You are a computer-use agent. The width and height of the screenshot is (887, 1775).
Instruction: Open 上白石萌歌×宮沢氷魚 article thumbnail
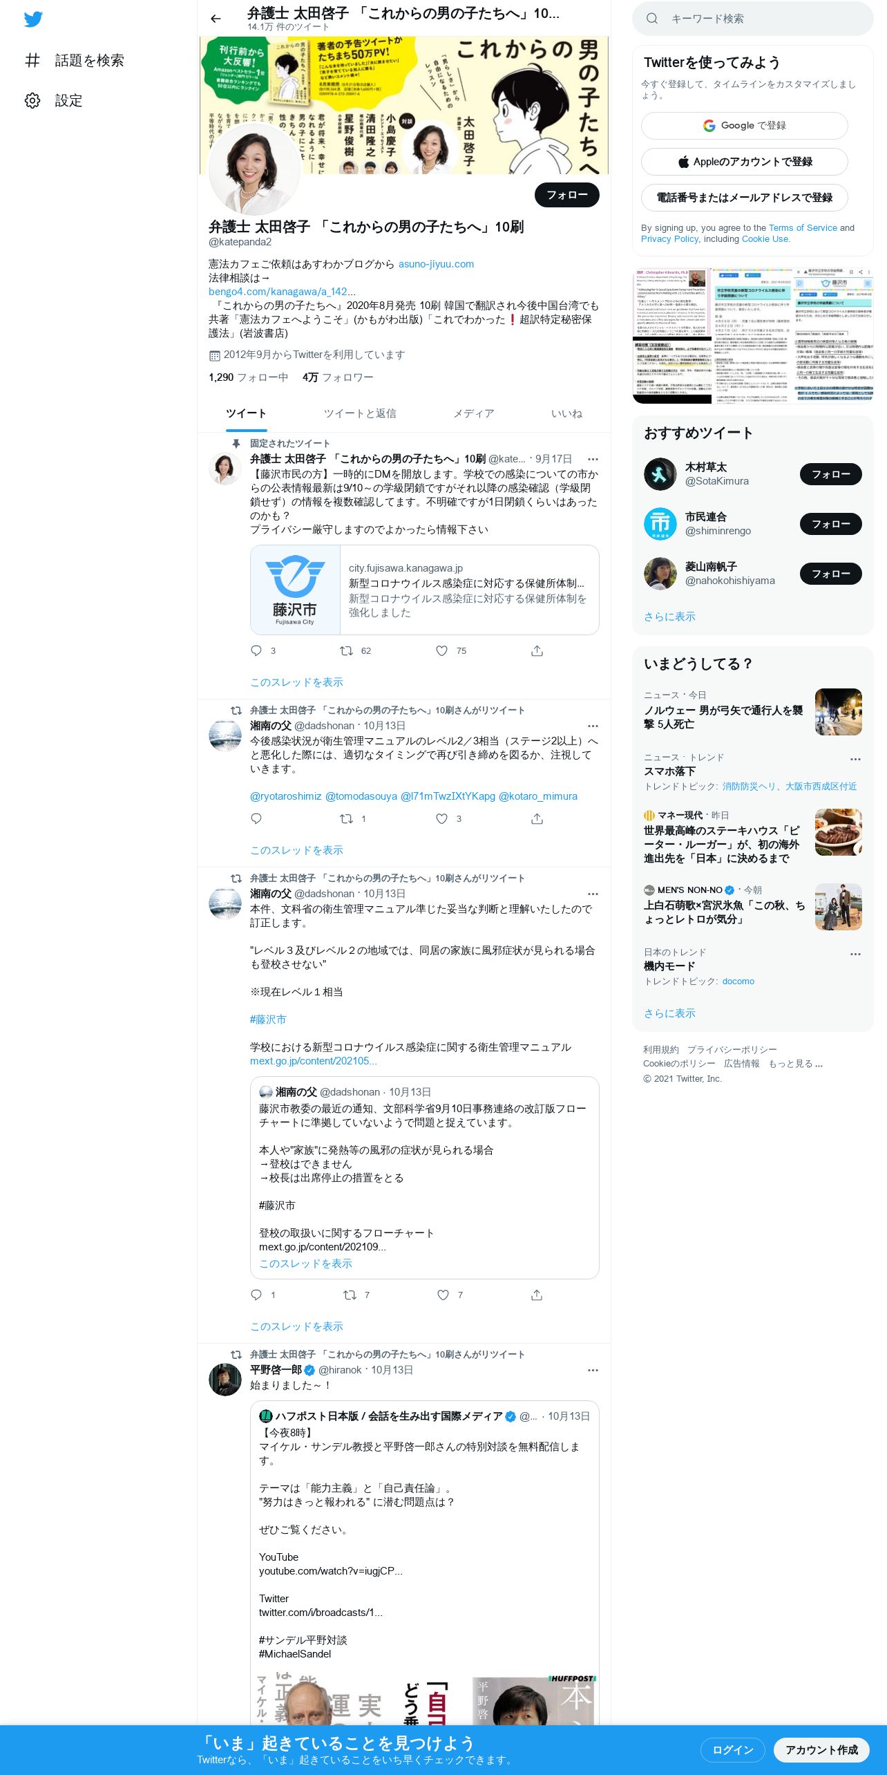[x=839, y=907]
